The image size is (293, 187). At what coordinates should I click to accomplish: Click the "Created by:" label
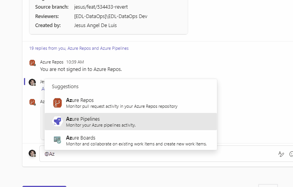coord(48,25)
